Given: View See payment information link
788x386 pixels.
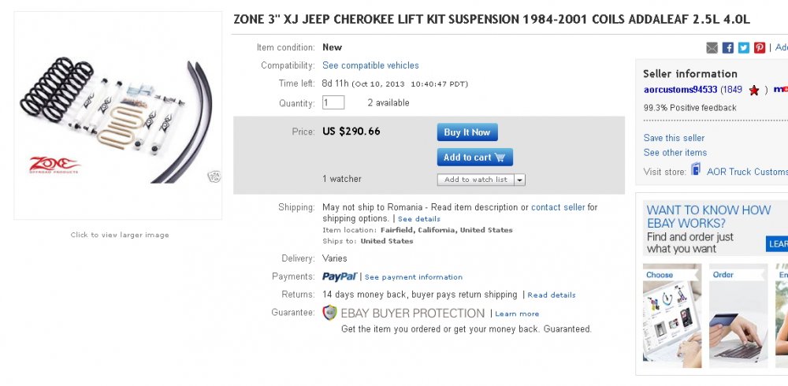Looking at the screenshot, I should 414,277.
